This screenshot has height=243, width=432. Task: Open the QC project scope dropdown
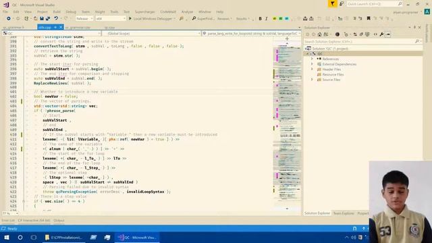51,33
